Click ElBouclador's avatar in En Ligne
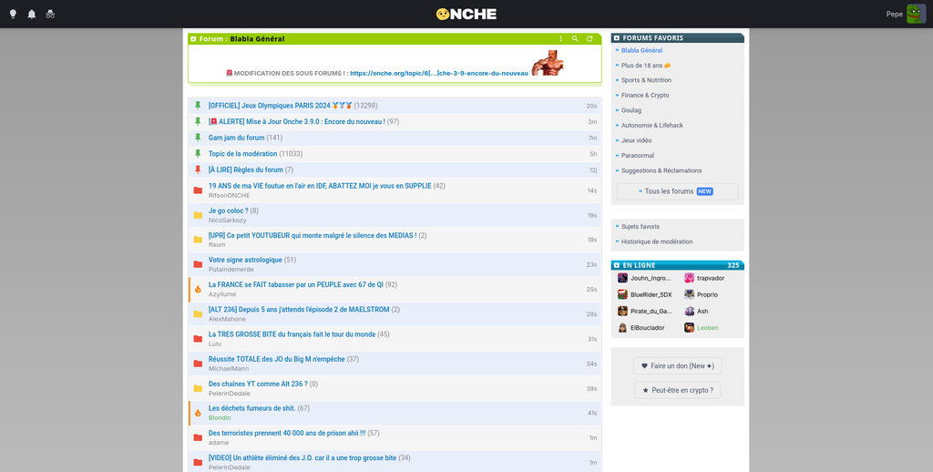 pyautogui.click(x=622, y=328)
